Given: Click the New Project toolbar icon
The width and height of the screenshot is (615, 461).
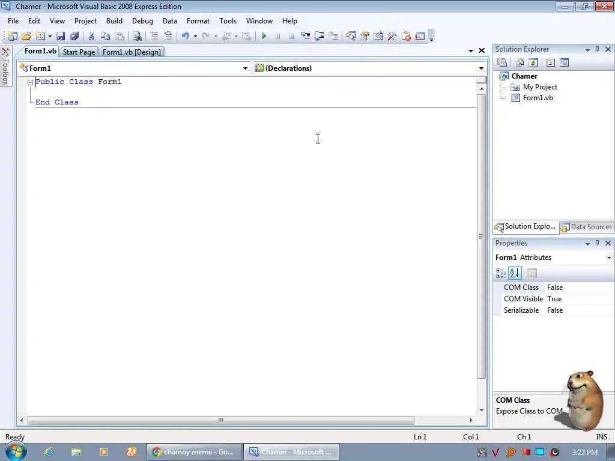Looking at the screenshot, I should pyautogui.click(x=13, y=36).
